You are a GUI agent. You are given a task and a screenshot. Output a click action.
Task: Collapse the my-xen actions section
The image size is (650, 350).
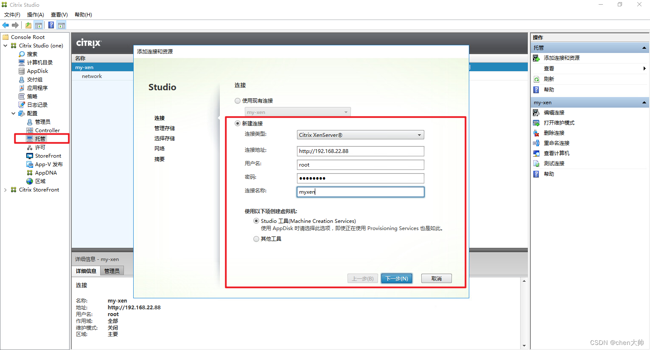coord(644,103)
